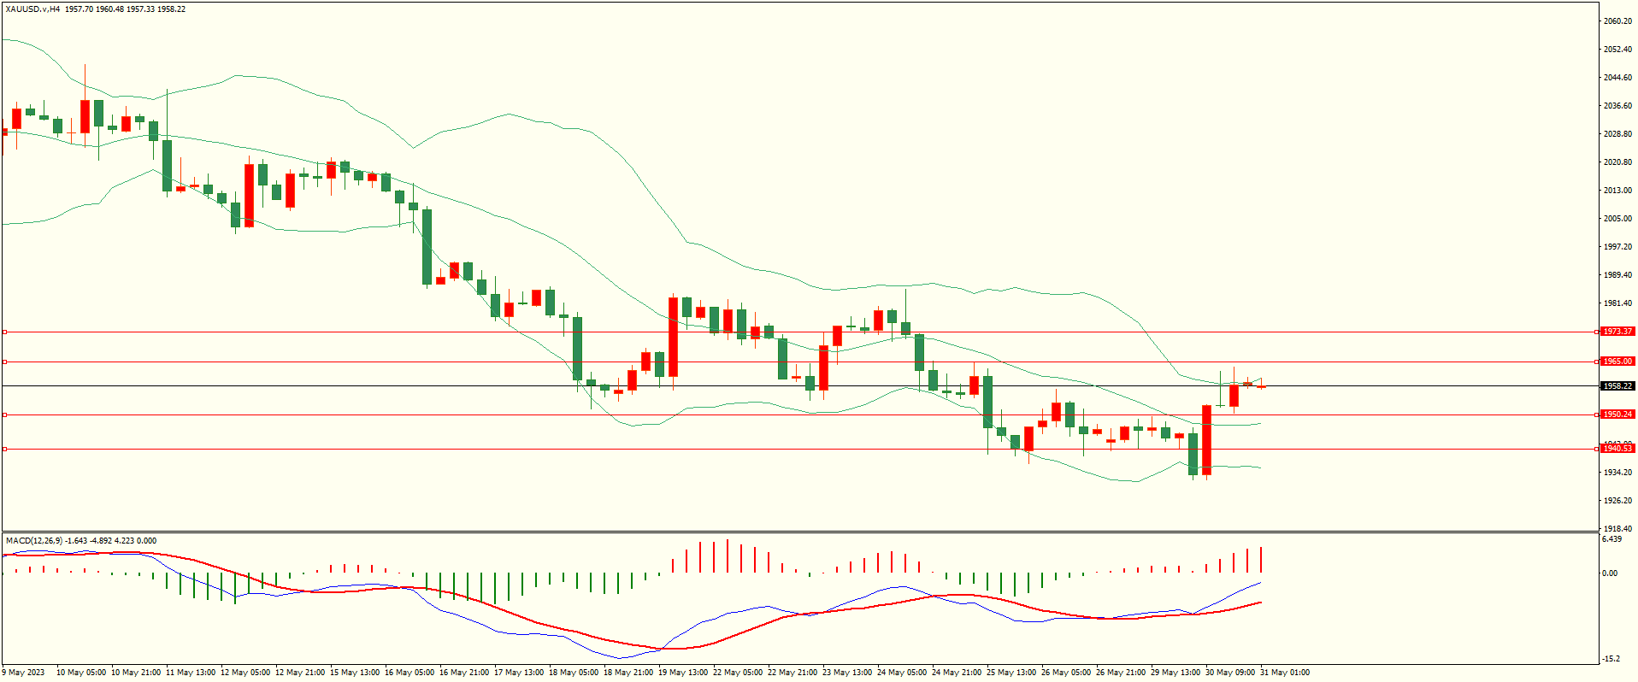
Task: Click the 16 May 05:00 time label
Action: tap(409, 673)
